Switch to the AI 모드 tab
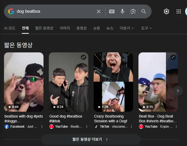187x146 pixels. tap(10, 28)
